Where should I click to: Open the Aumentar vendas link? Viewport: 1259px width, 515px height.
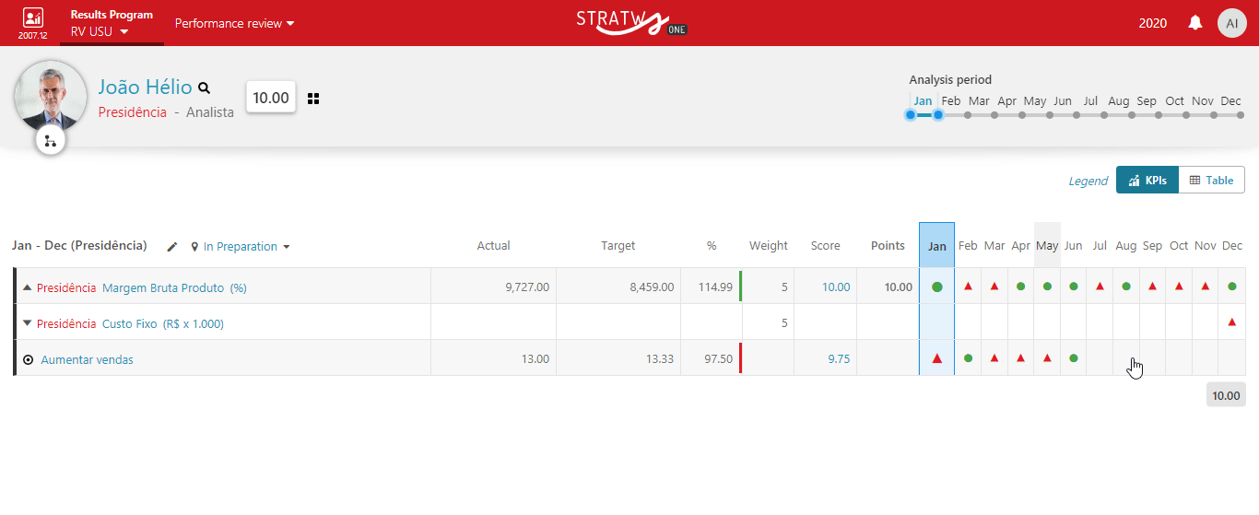[88, 359]
